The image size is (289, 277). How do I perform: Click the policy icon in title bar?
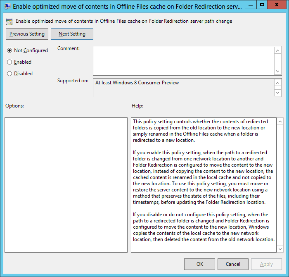tap(7, 7)
